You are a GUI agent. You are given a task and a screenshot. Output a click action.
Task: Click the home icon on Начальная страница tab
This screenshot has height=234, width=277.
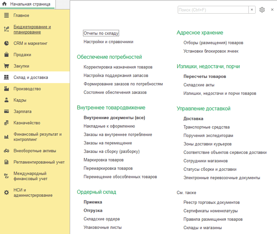pyautogui.click(x=4, y=4)
